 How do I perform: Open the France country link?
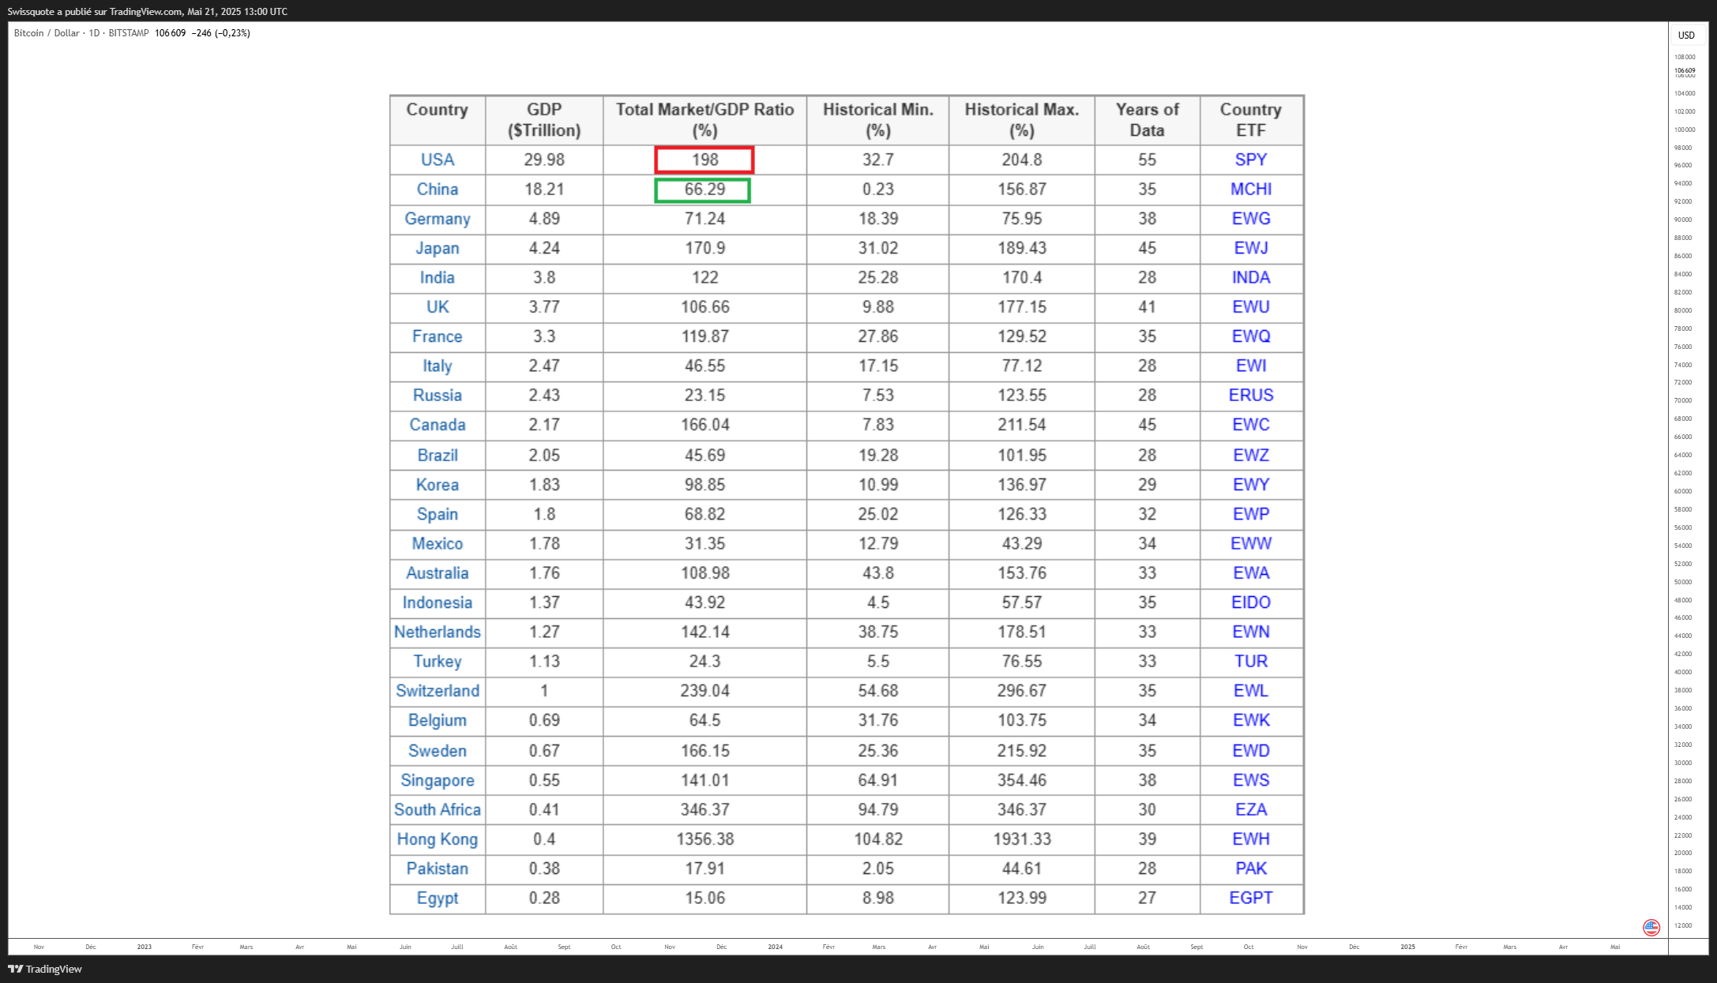(438, 336)
